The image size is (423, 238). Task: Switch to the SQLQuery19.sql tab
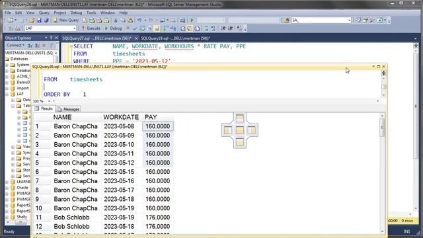tap(176, 38)
